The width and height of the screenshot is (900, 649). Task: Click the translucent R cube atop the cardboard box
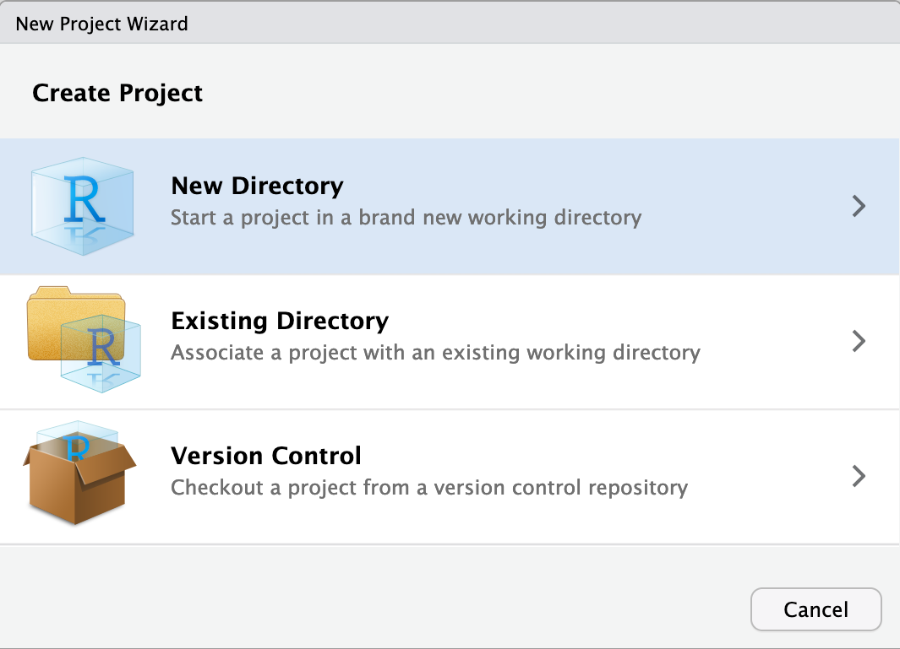(x=79, y=441)
